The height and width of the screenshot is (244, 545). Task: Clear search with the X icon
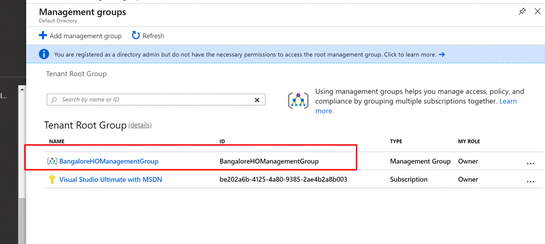[x=257, y=100]
